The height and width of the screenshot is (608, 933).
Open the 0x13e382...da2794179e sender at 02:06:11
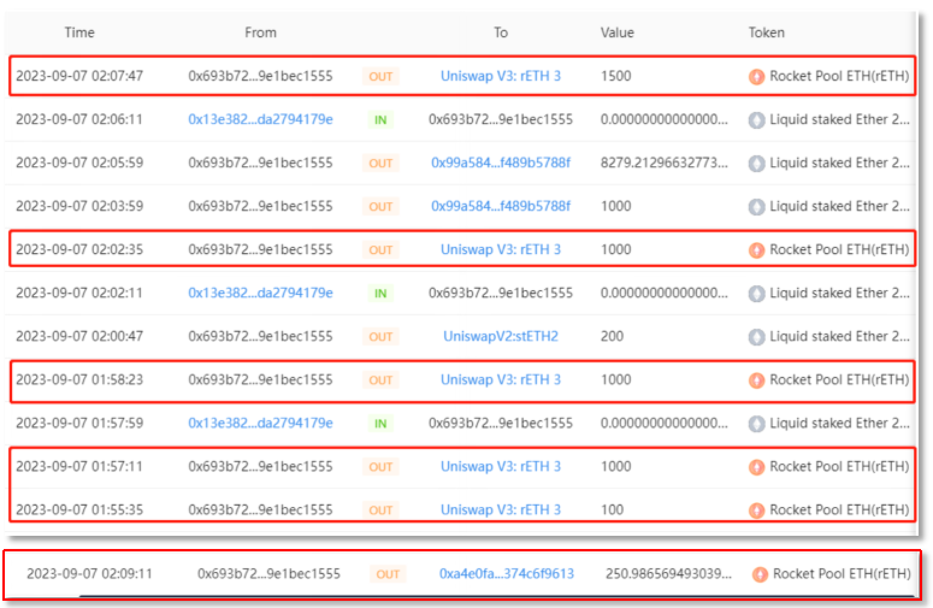pos(260,119)
